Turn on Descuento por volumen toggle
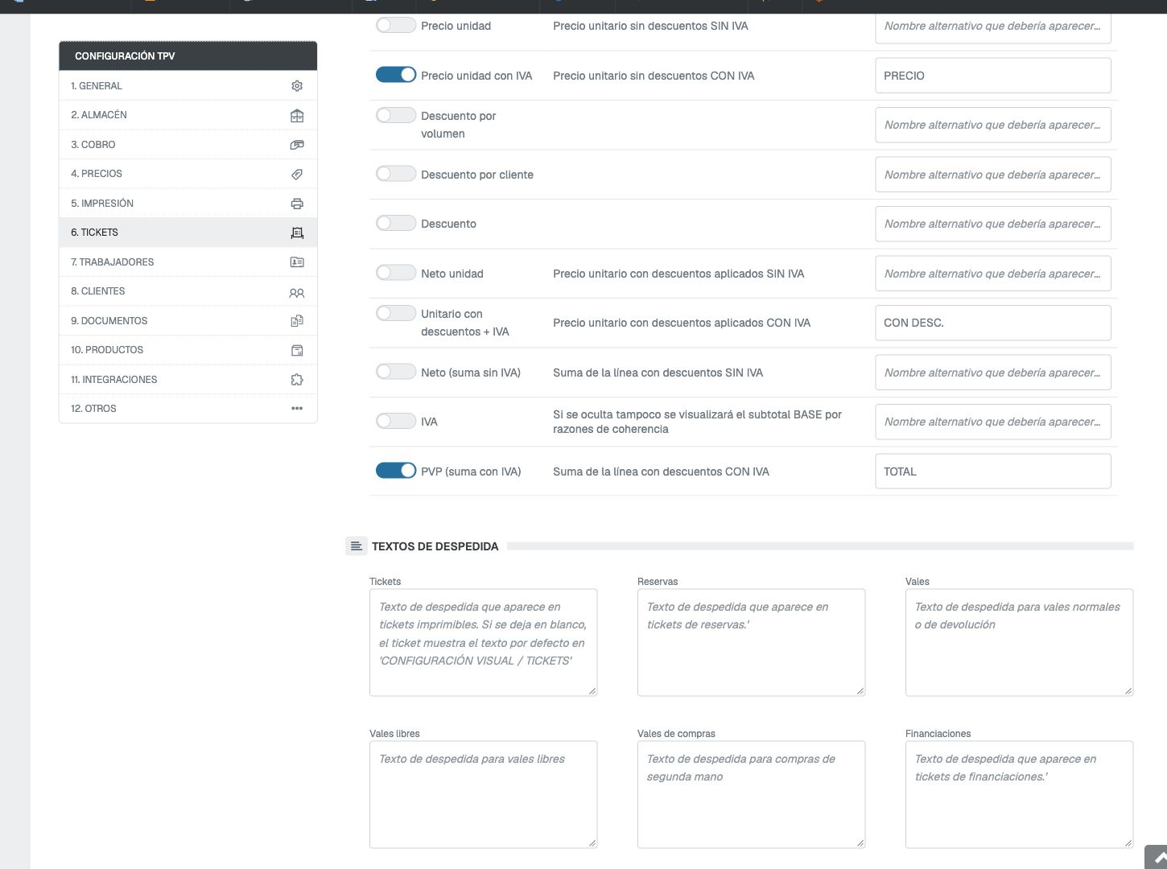 point(396,115)
